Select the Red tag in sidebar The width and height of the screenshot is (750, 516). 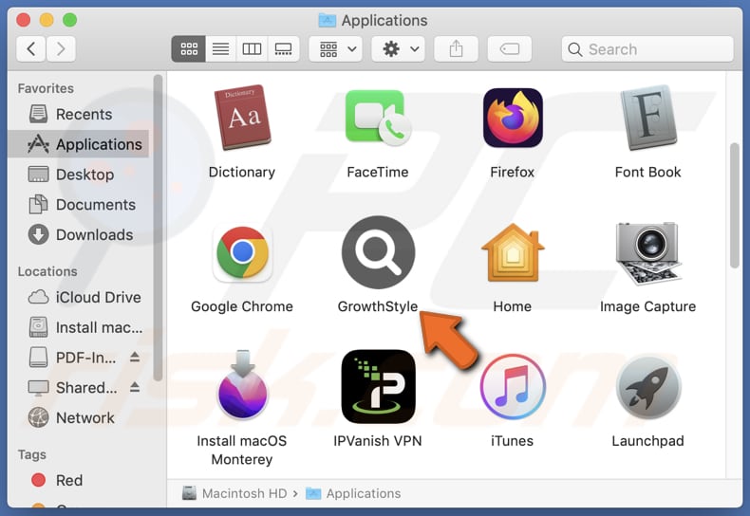[80, 480]
